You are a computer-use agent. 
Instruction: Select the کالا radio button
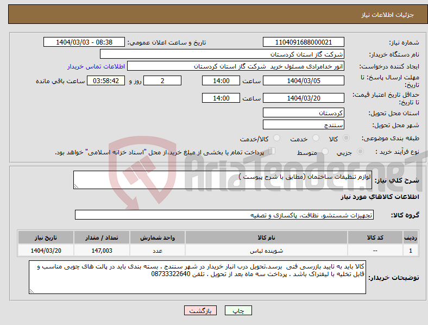tap(346, 138)
